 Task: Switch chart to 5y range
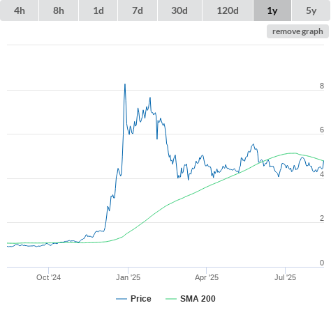point(311,10)
